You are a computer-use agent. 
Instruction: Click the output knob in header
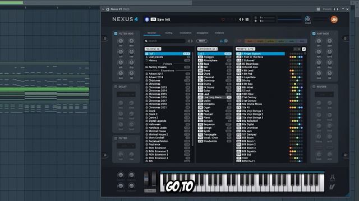pyautogui.click(x=308, y=19)
